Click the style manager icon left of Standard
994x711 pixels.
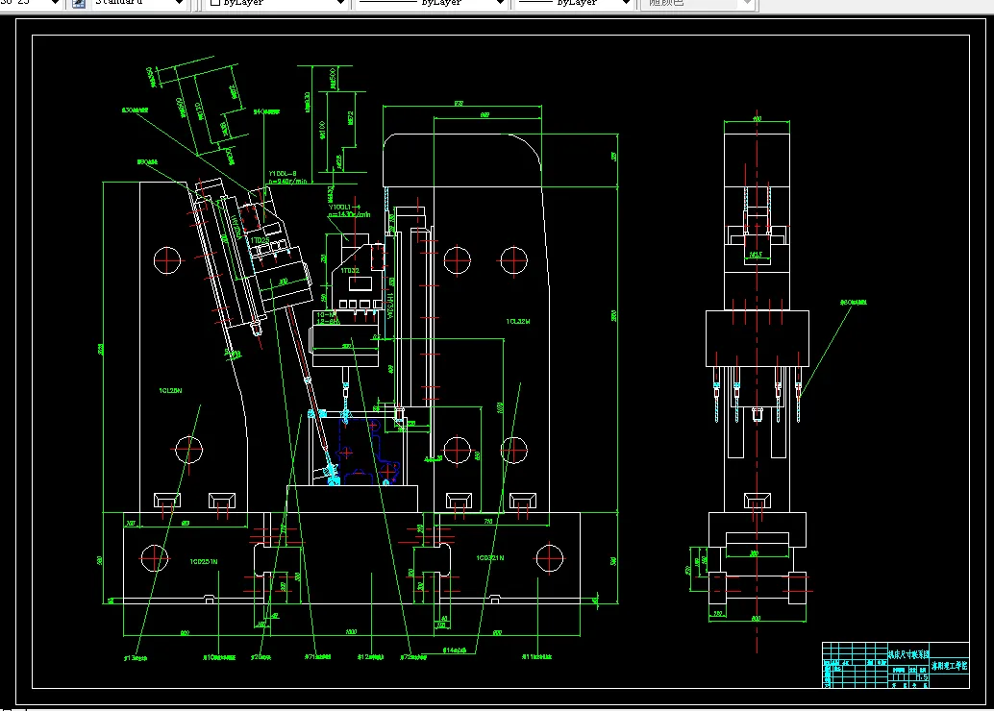[79, 3]
